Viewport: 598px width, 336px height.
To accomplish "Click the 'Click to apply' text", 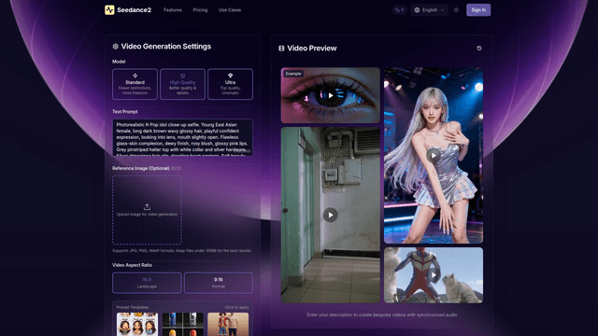I will [236, 307].
